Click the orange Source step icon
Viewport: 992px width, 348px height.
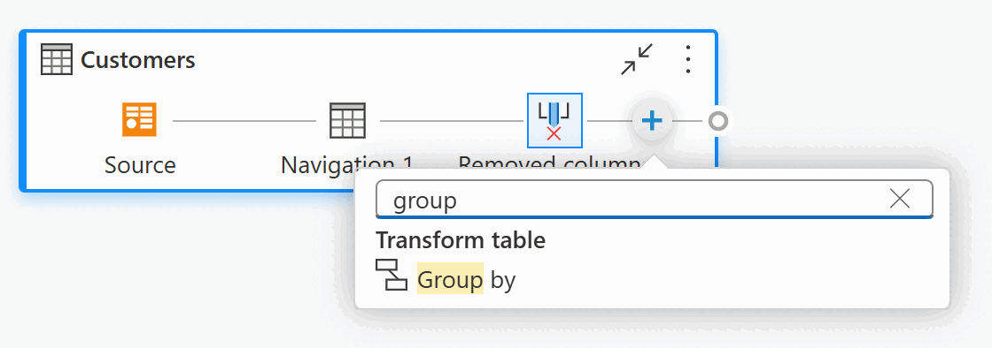[x=139, y=120]
